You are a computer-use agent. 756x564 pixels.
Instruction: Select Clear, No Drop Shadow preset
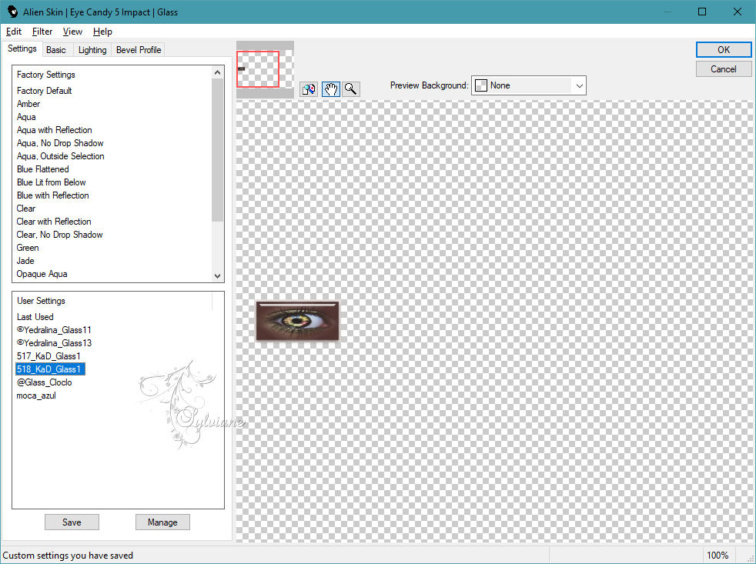pyautogui.click(x=59, y=234)
